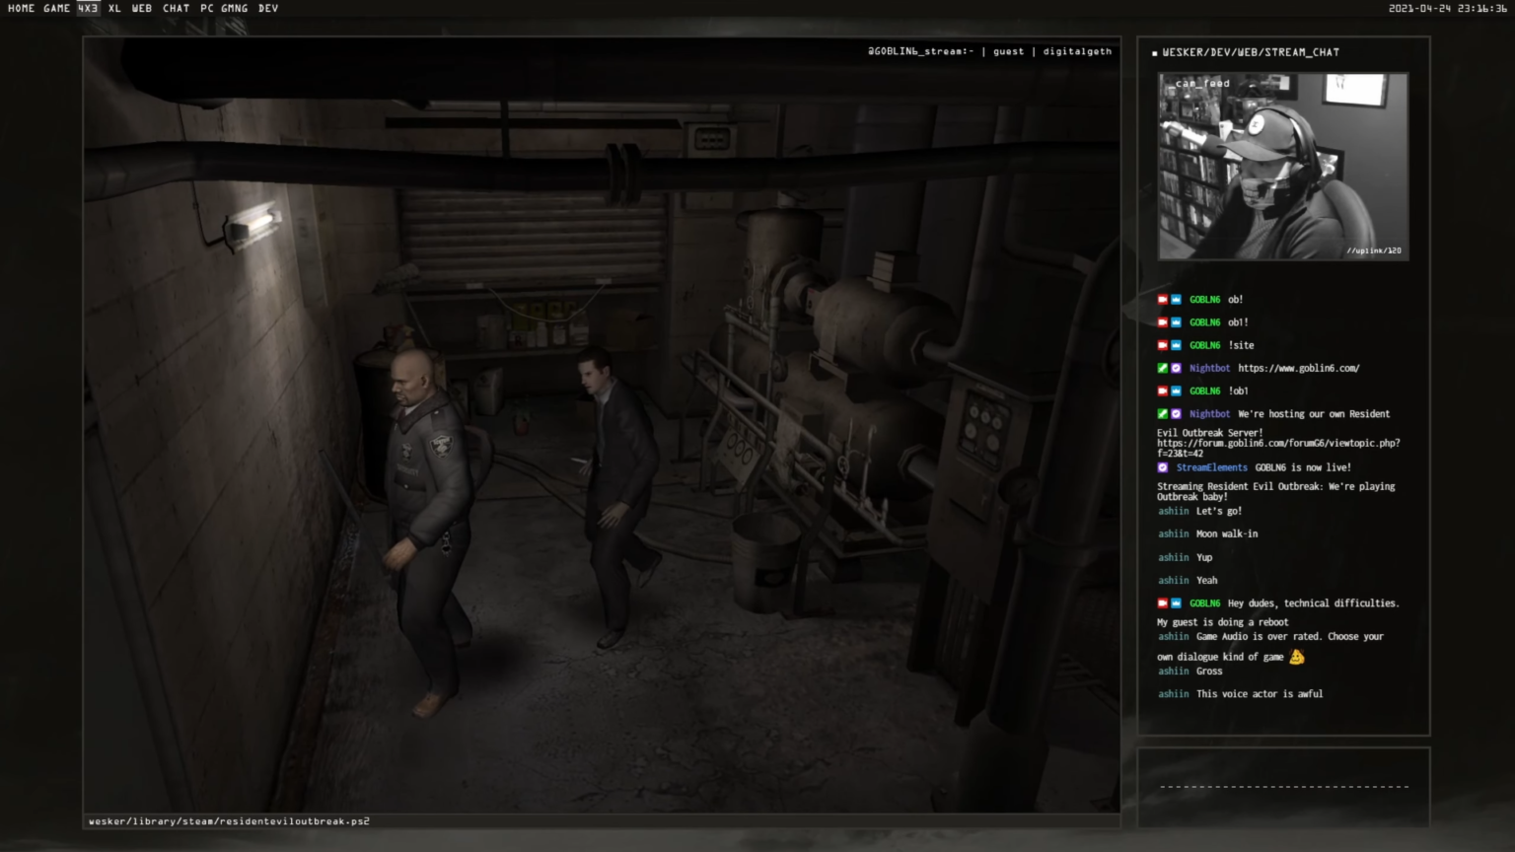Click the "My guest is doing a reboot" text
The width and height of the screenshot is (1515, 852).
(x=1223, y=622)
